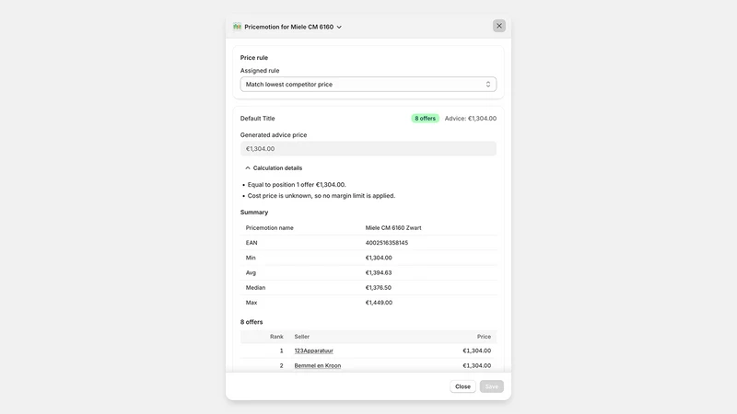Click the Median value €1,376.50
This screenshot has width=737, height=414.
[x=379, y=288]
